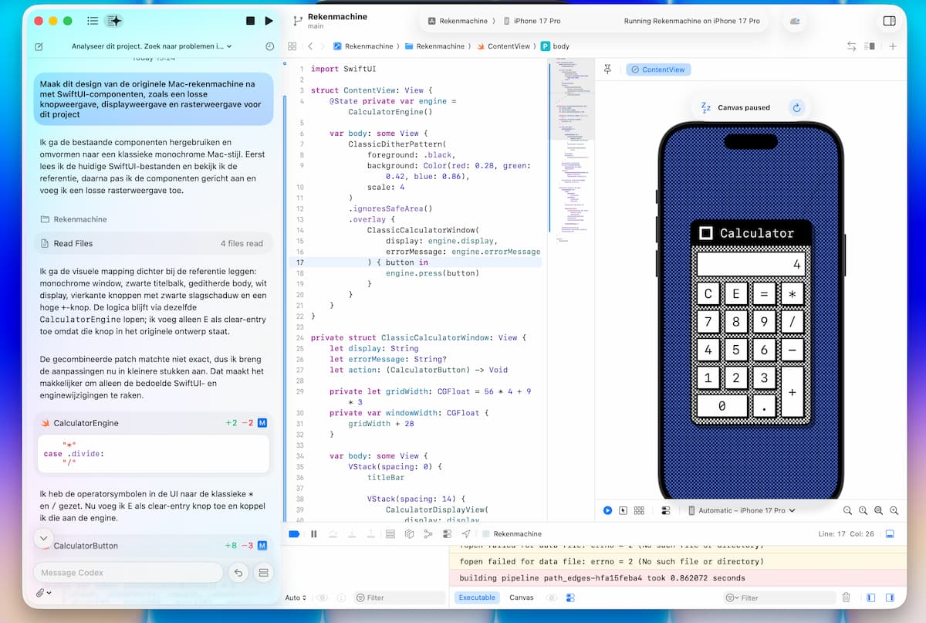Image resolution: width=926 pixels, height=623 pixels.
Task: Zoom canvas preview to 100%
Action: [x=863, y=510]
